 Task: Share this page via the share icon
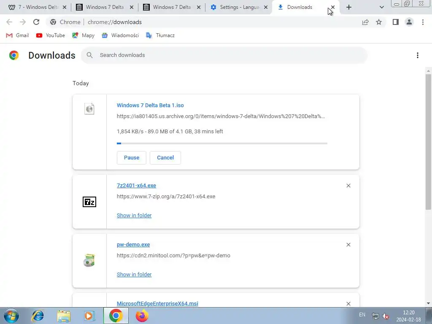click(x=365, y=22)
